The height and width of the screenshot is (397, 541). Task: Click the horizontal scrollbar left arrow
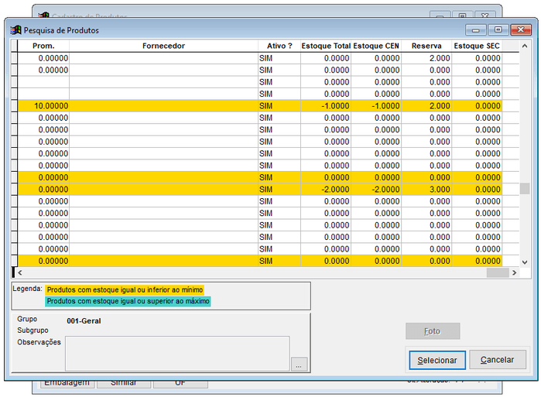click(20, 272)
